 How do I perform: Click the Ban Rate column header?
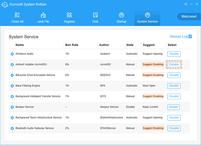[72, 45]
